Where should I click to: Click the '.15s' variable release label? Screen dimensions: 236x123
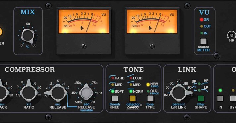point(74,93)
